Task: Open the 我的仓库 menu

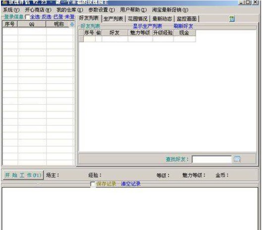Action: tap(70, 10)
